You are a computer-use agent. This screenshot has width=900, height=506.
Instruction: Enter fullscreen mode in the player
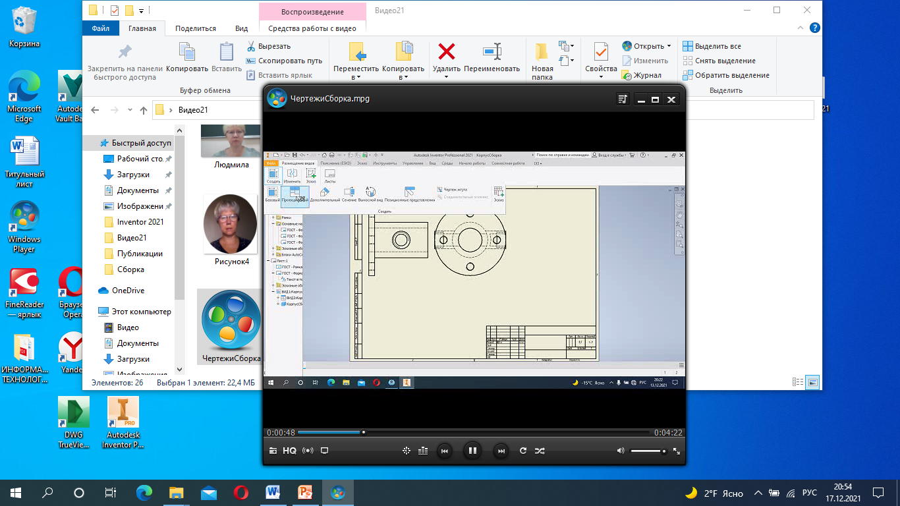pos(676,451)
